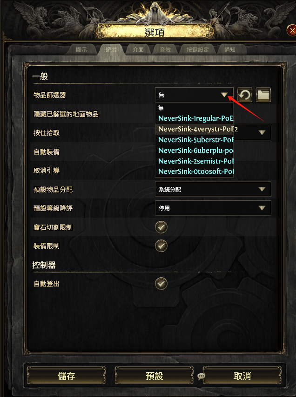The width and height of the screenshot is (296, 397).
Task: Toggle 寶石切割限制 checkbox
Action: [161, 227]
